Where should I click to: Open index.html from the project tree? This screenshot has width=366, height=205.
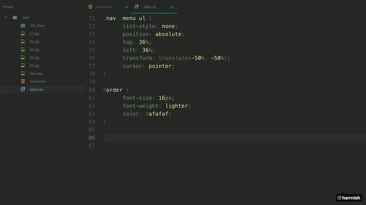coord(38,81)
